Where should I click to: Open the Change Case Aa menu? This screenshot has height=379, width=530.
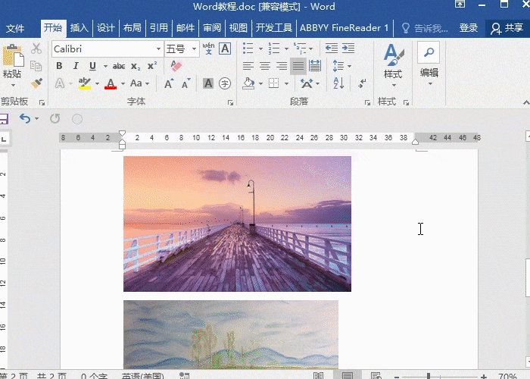(x=139, y=83)
